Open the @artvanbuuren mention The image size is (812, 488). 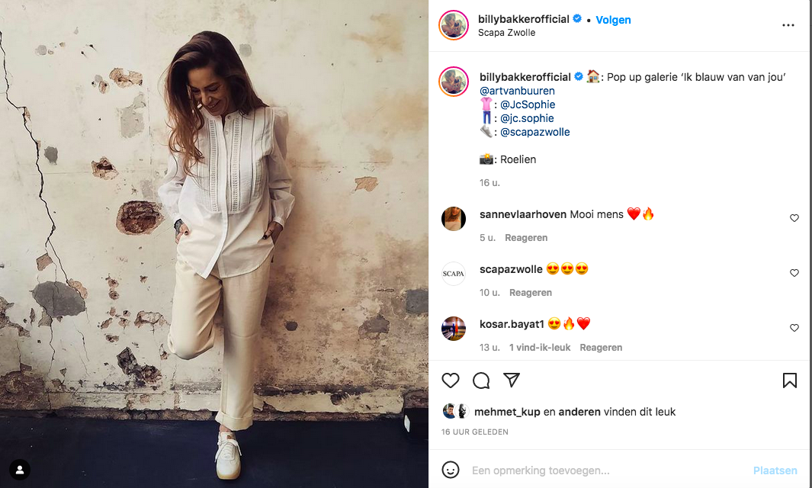click(517, 91)
